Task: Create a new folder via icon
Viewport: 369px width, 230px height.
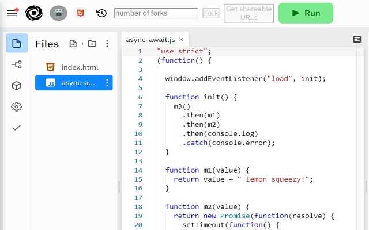Action: (92, 44)
